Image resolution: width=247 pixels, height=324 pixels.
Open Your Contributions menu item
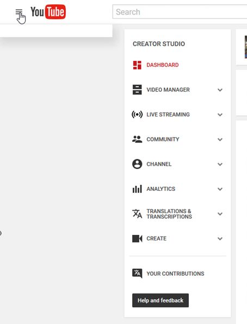[x=168, y=273]
